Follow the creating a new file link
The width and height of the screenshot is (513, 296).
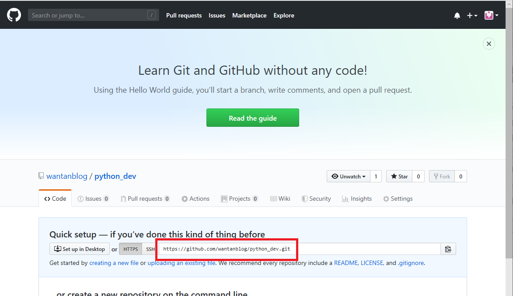tap(114, 263)
